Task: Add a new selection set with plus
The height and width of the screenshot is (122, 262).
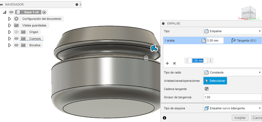Action: (167, 63)
